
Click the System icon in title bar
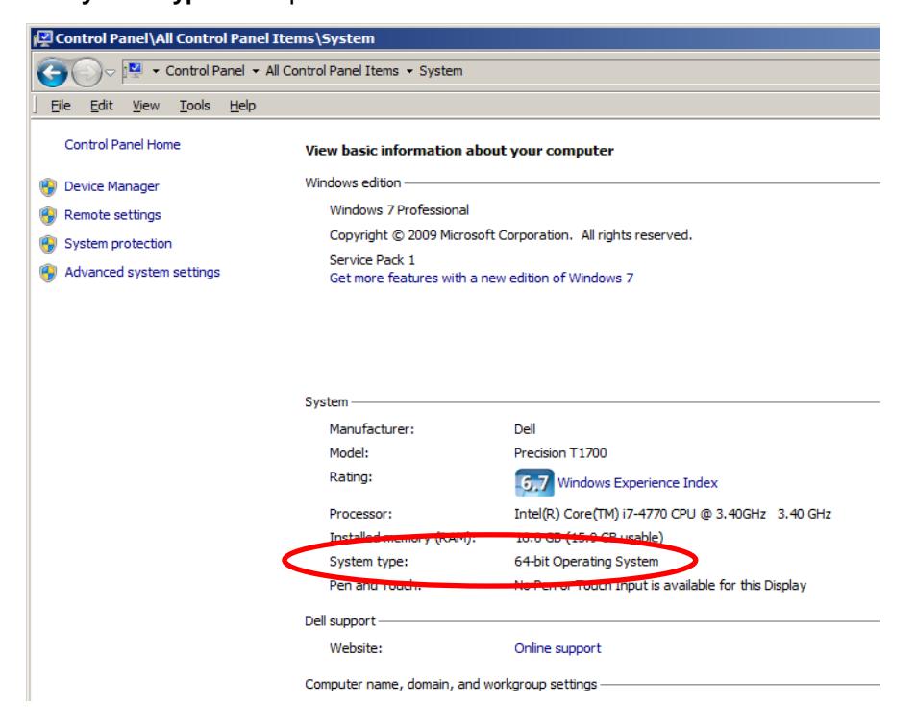(x=43, y=38)
